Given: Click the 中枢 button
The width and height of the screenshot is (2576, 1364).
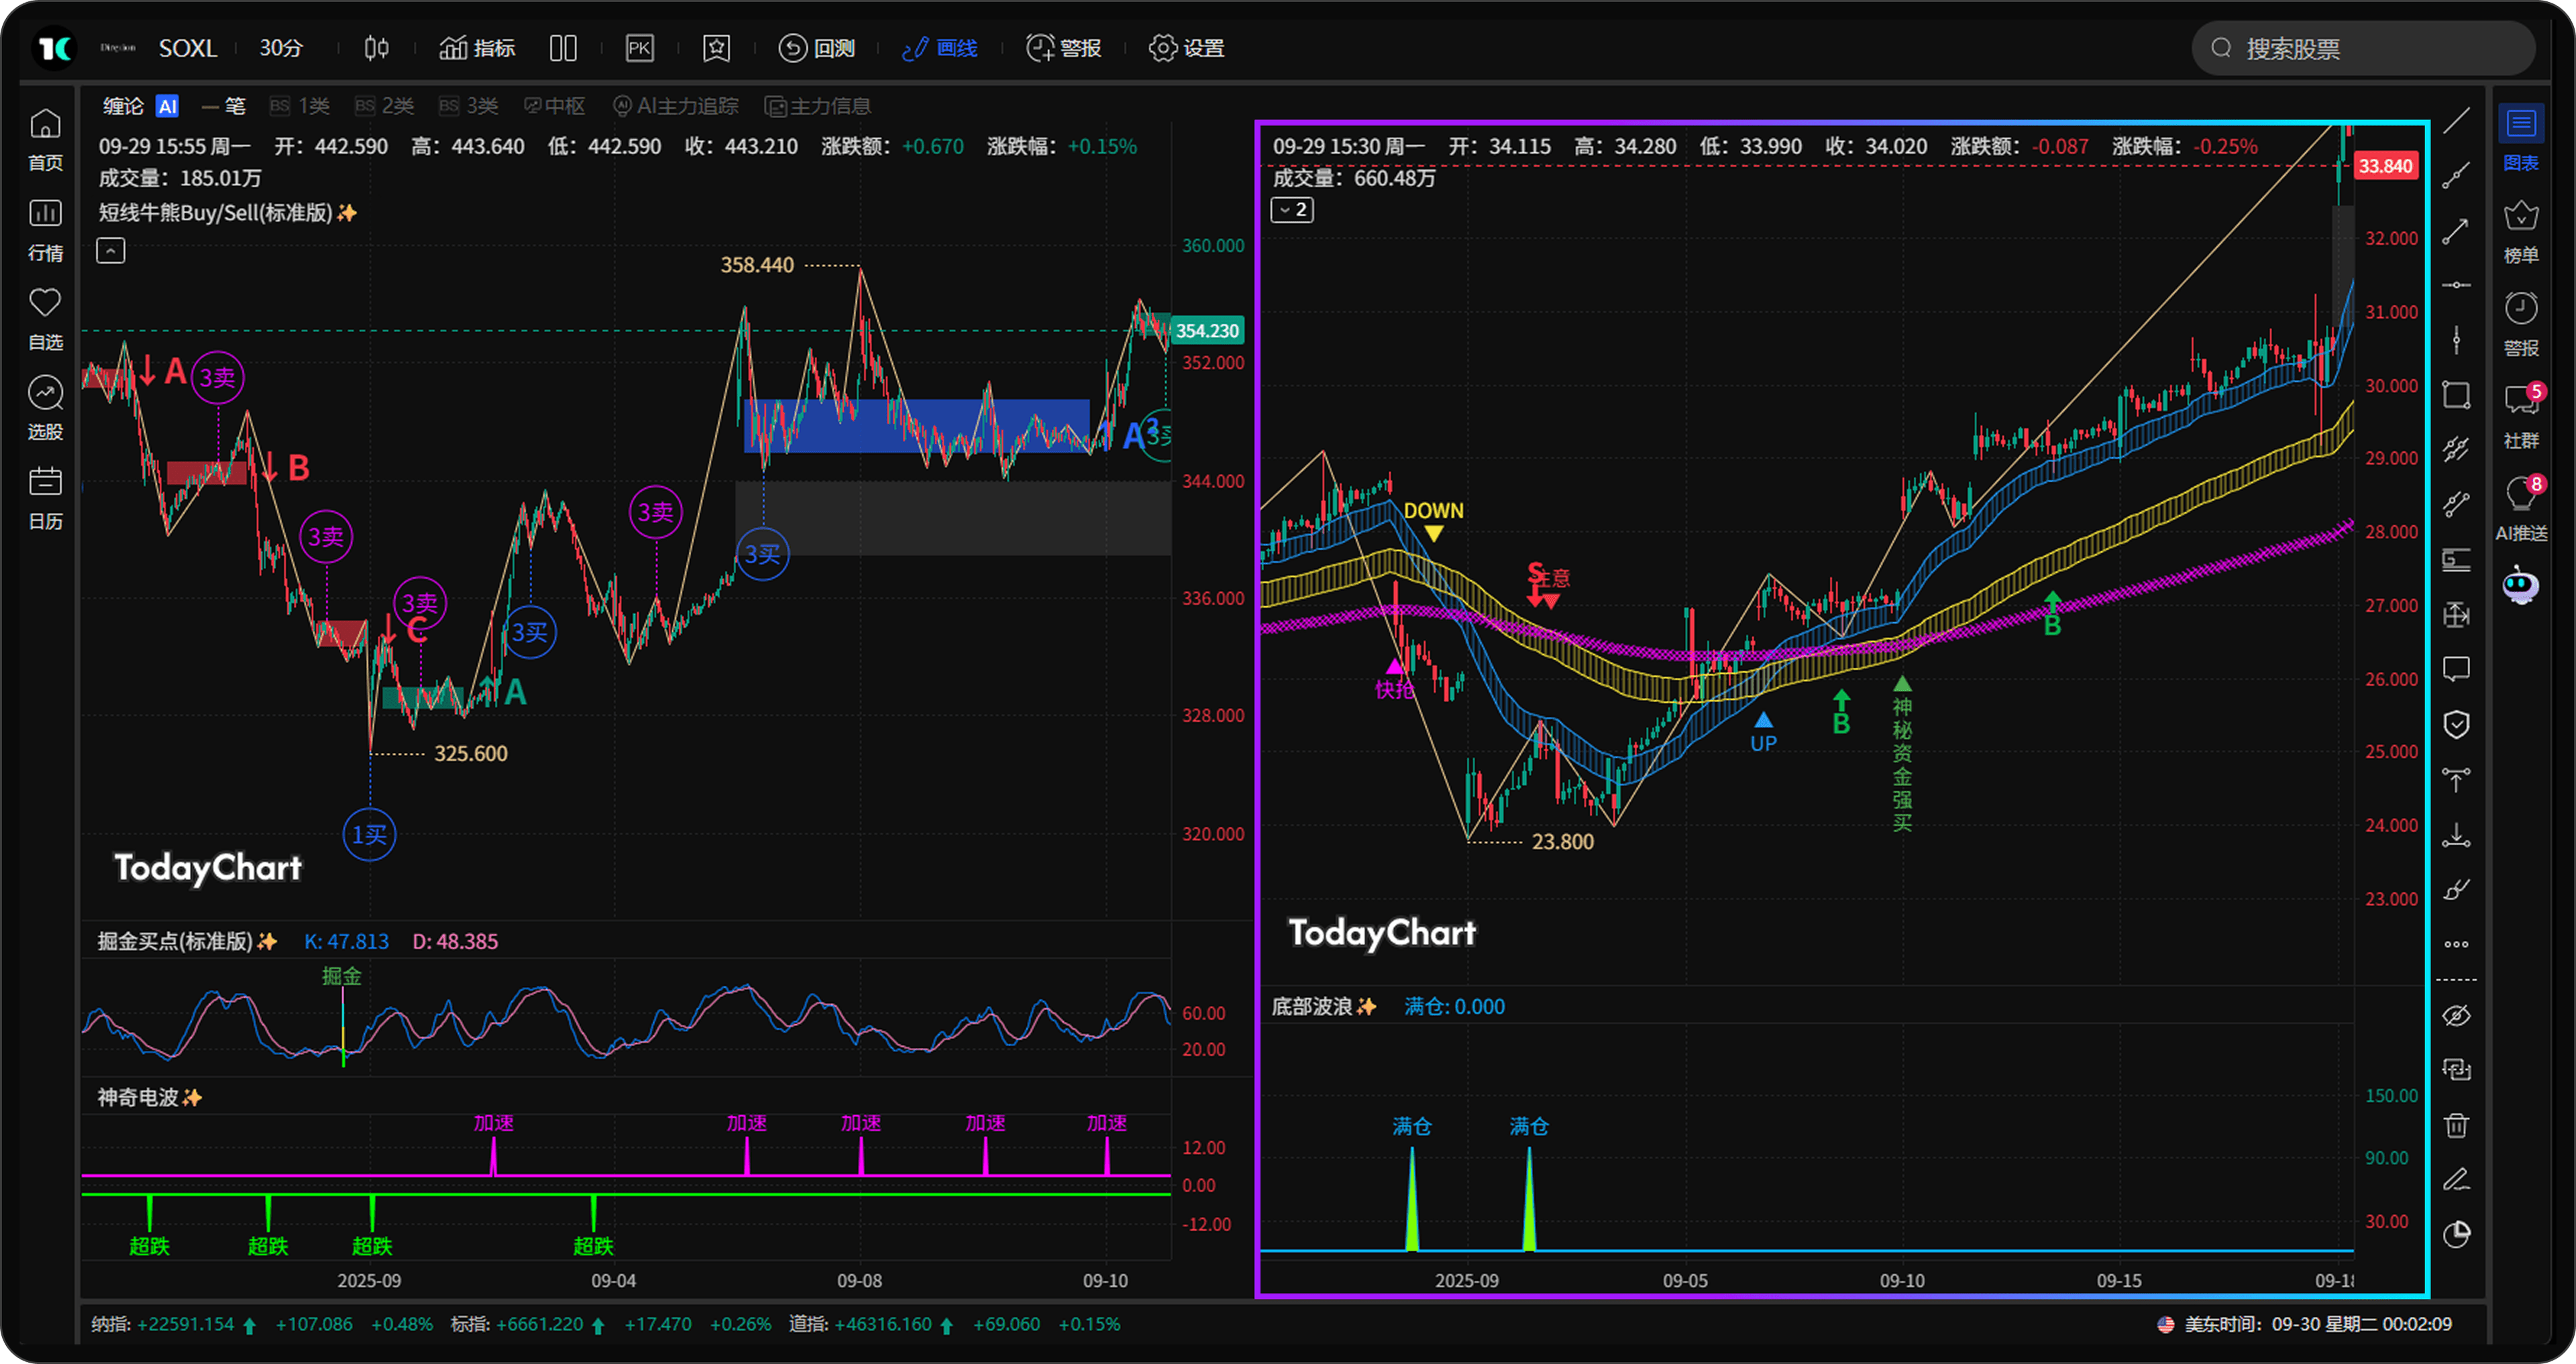Looking at the screenshot, I should pos(554,106).
